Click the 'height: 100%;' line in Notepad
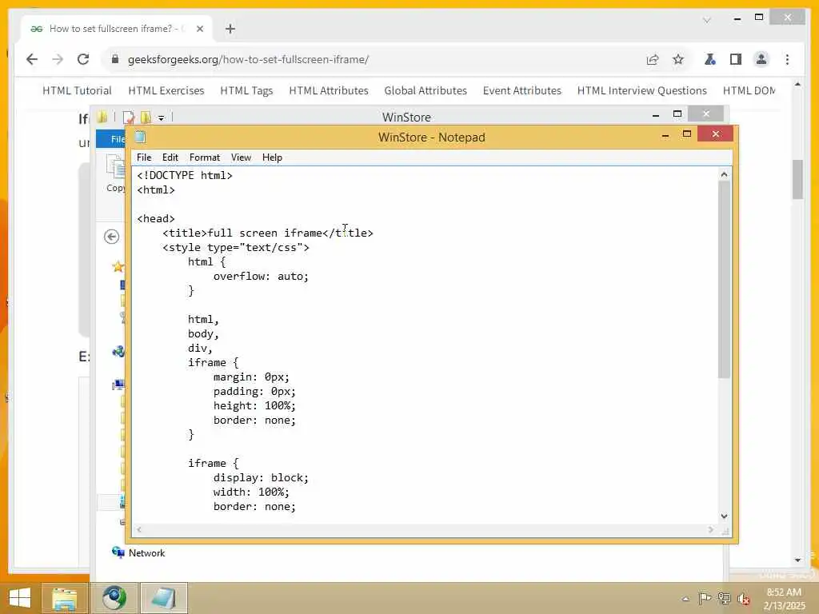819x614 pixels. click(254, 405)
